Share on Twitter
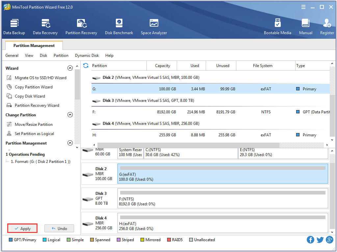 pyautogui.click(x=320, y=240)
